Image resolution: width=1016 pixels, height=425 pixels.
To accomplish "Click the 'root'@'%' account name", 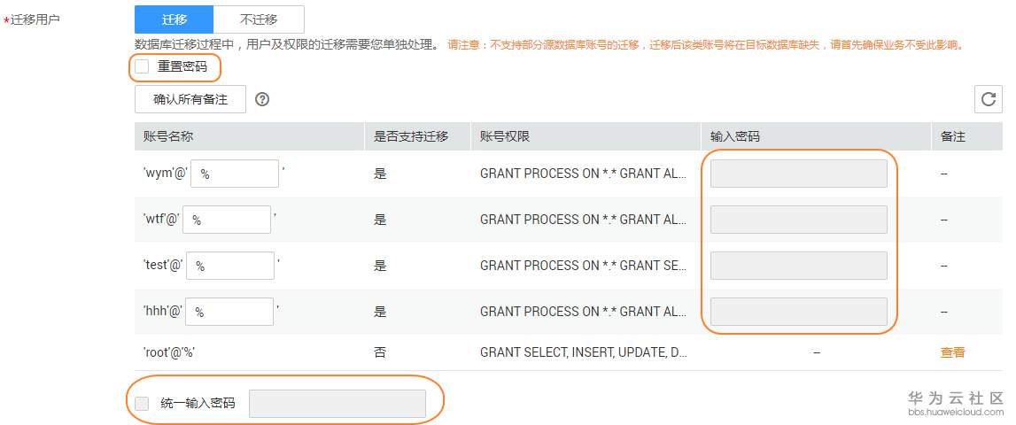I will point(169,352).
